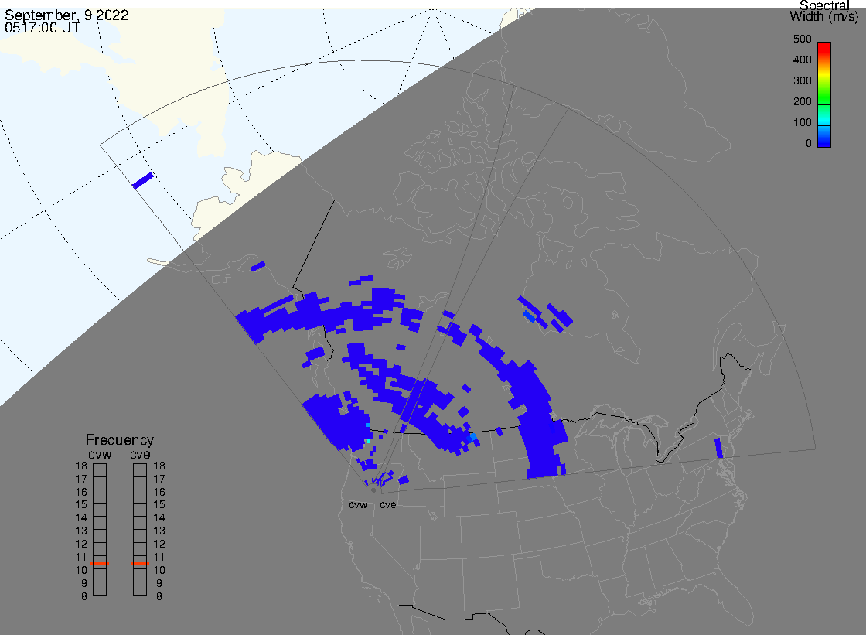Click the "16" label left of the cvw scale

pos(81,492)
